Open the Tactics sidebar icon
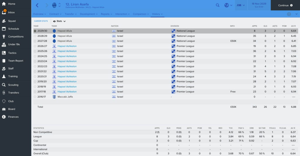 pyautogui.click(x=4, y=53)
